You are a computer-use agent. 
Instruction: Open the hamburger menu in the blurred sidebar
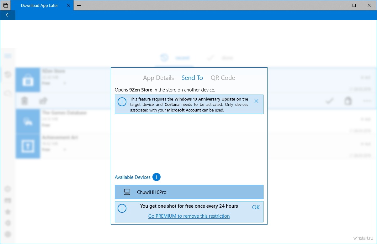coord(8,56)
